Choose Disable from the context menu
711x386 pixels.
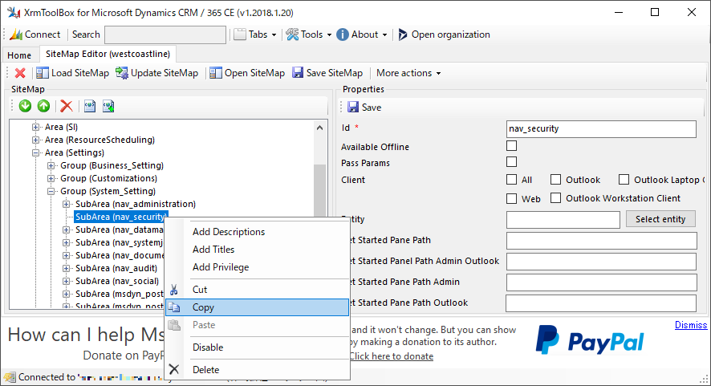pos(257,347)
